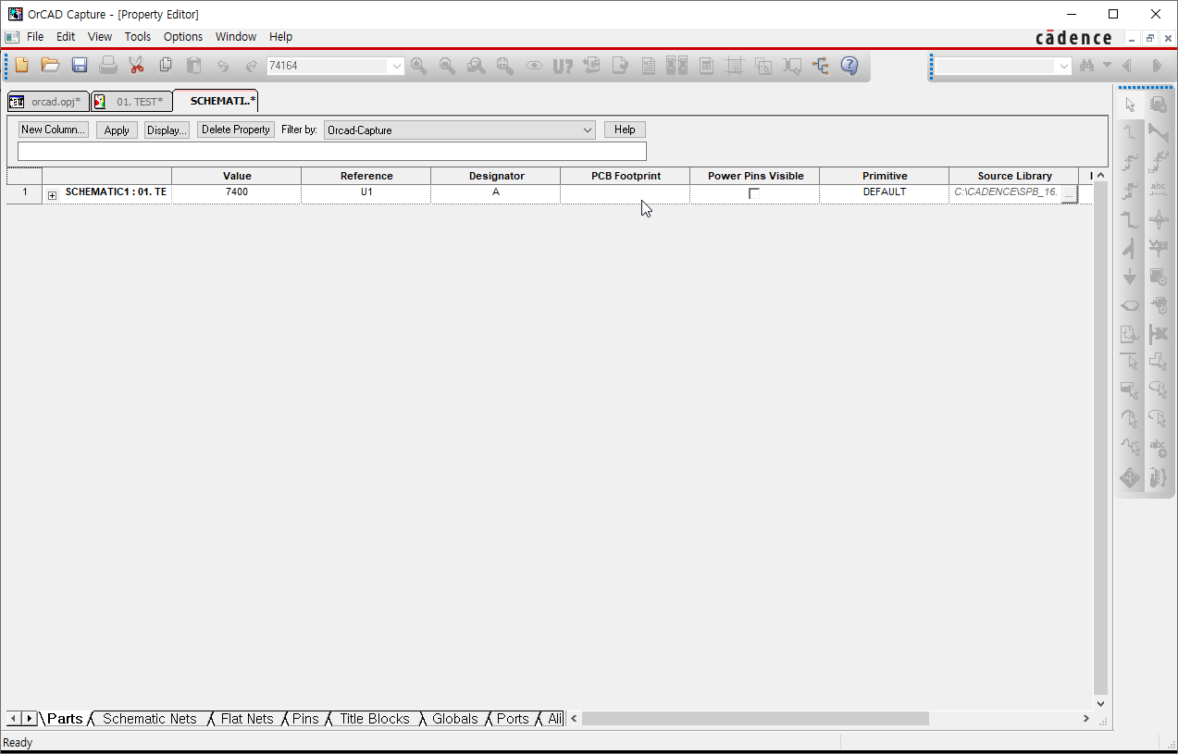Viewport: 1178px width, 754px height.
Task: Print using the printer toolbar icon
Action: pyautogui.click(x=108, y=66)
